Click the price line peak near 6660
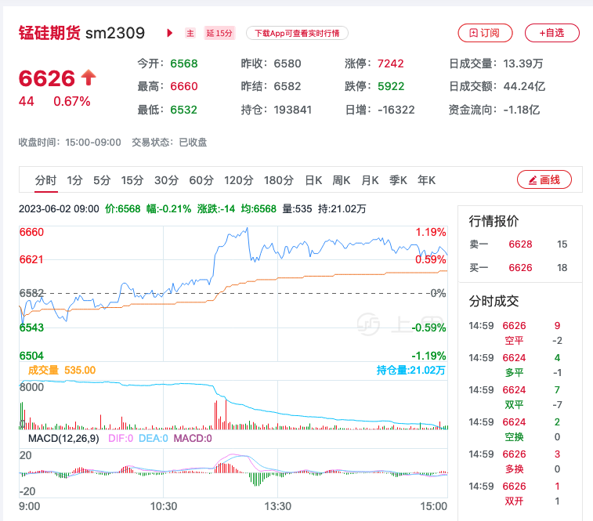Viewport: 593px width, 521px height. pos(247,228)
